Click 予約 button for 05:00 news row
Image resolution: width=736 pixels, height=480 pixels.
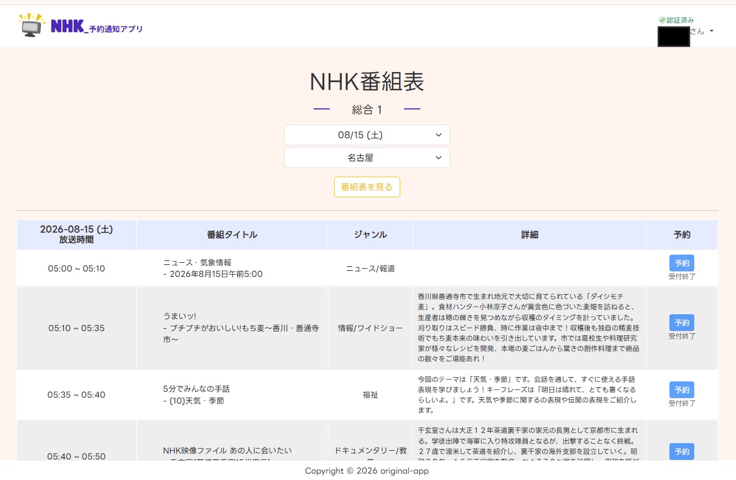682,263
